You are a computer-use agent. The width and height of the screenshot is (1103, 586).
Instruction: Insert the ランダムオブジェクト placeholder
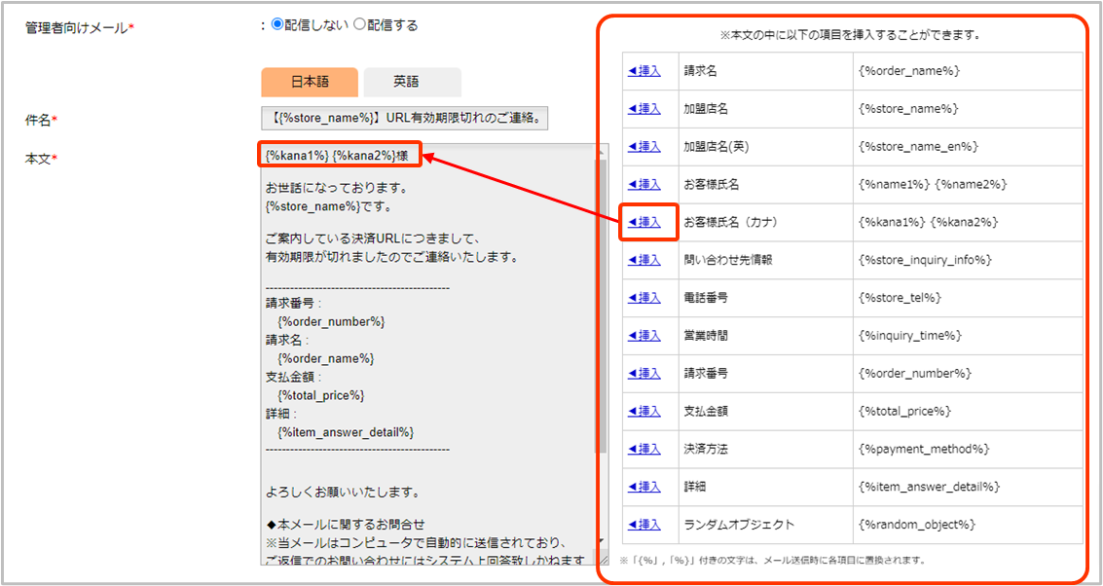point(644,525)
